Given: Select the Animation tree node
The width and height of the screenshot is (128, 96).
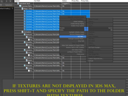Looking at the screenshot, I should pyautogui.click(x=27, y=32).
